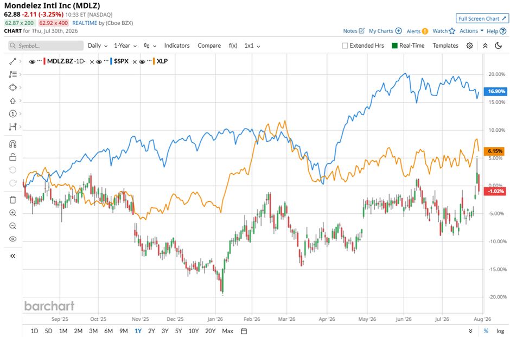510x337 pixels.
Task: Switch to dark mode moon icon
Action: [498, 46]
